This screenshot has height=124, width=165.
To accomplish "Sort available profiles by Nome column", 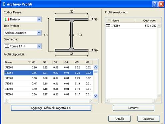I will point(18,62).
